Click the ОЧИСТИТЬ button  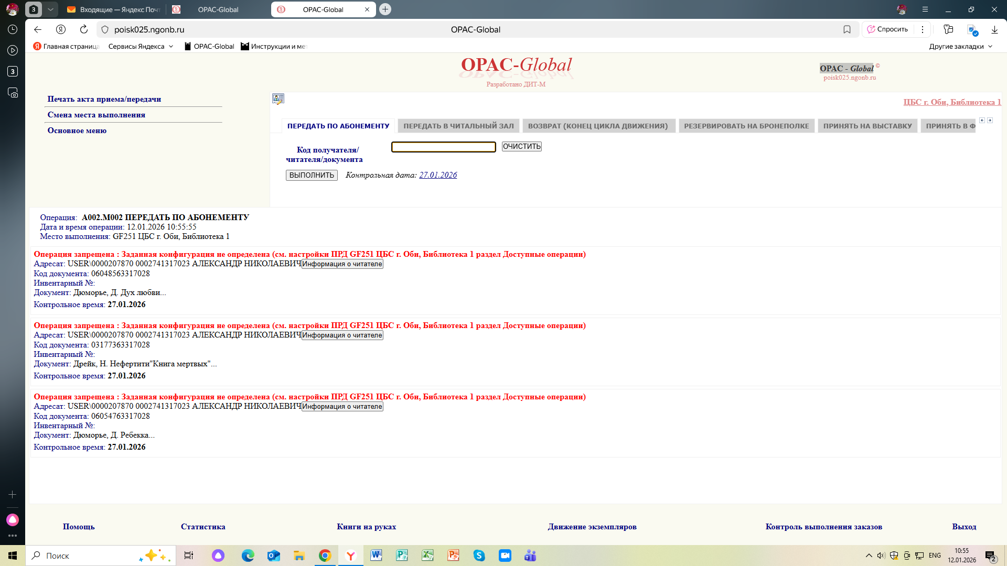pyautogui.click(x=521, y=146)
